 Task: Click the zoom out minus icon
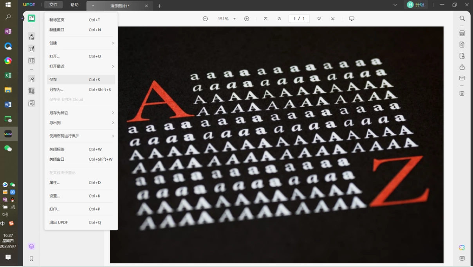205,19
